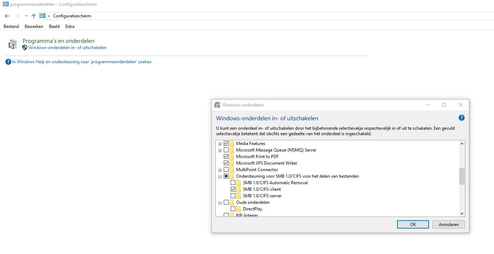
Task: Go back with the Back arrow
Action: (x=7, y=16)
